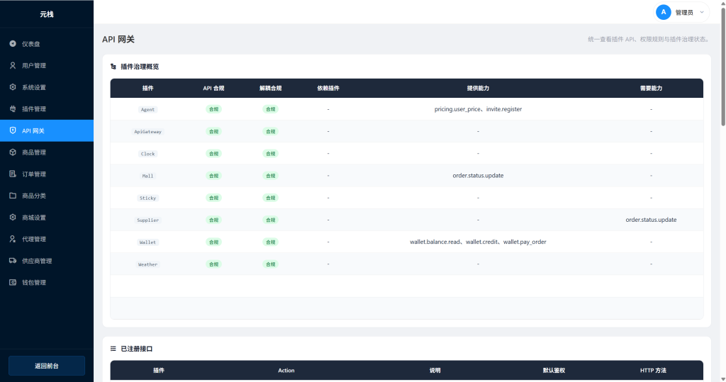The image size is (726, 382).
Task: Click the user icon for 用户管理
Action: coord(13,66)
